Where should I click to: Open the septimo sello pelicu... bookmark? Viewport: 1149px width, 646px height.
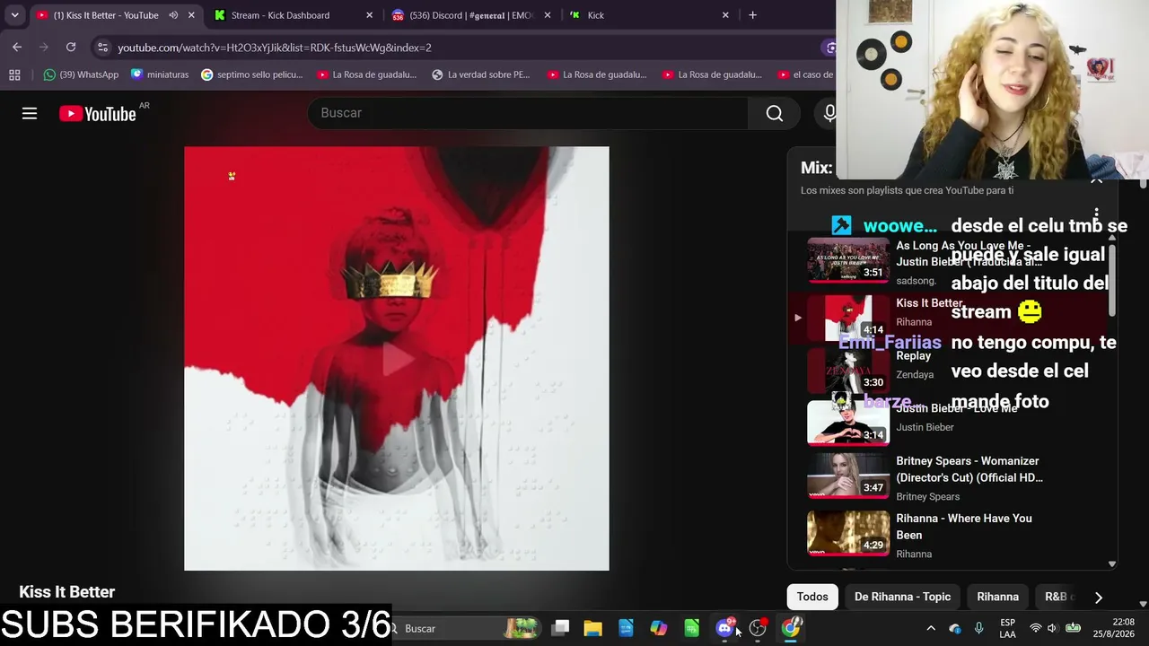click(x=252, y=74)
